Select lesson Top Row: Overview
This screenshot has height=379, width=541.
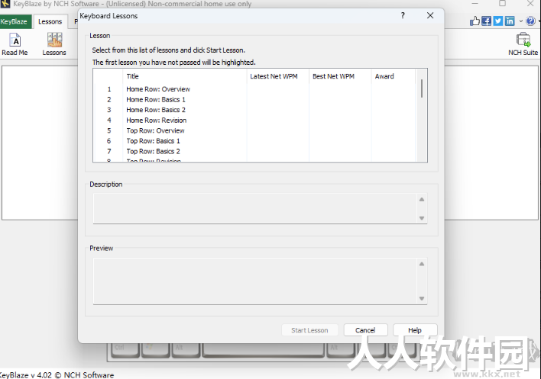(x=155, y=130)
